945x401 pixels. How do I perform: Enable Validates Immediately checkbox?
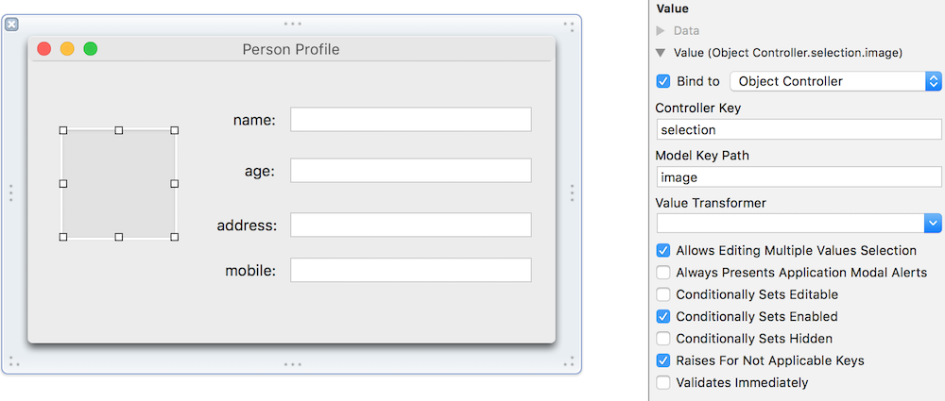tap(663, 382)
